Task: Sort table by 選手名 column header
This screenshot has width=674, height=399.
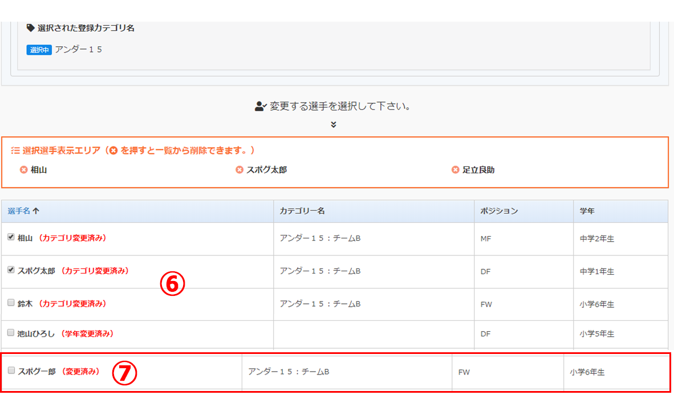Action: [19, 211]
